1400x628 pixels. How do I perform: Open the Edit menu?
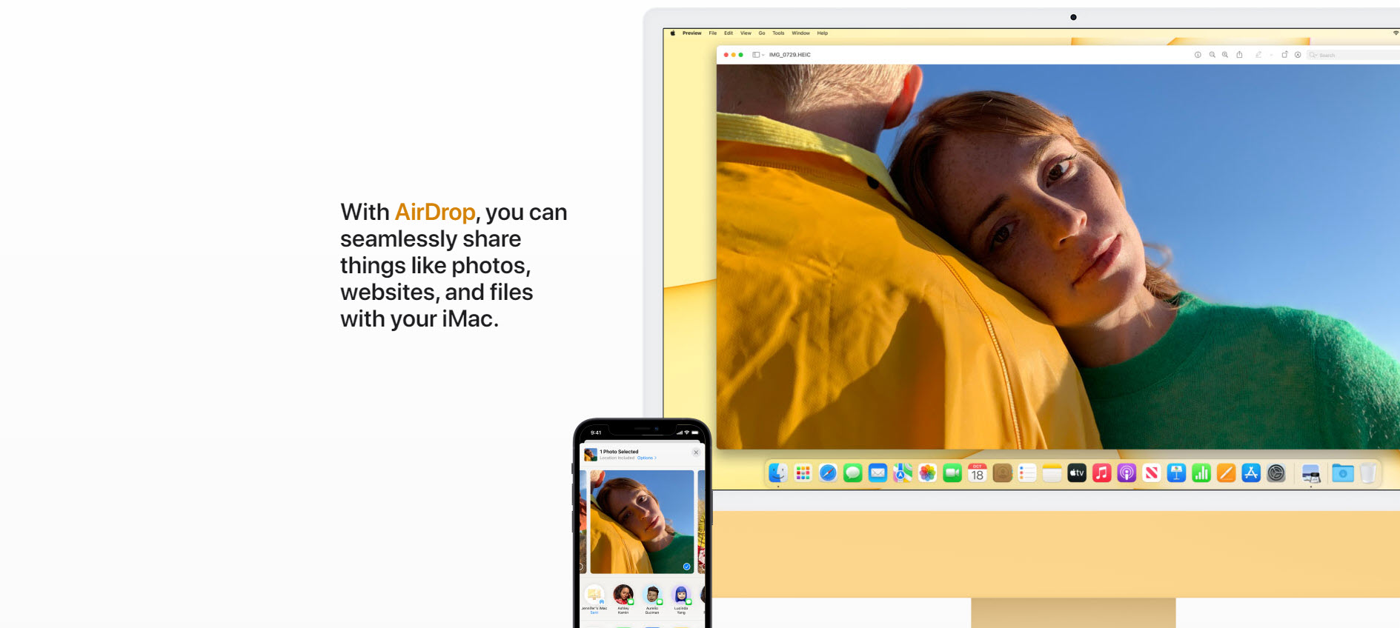729,33
